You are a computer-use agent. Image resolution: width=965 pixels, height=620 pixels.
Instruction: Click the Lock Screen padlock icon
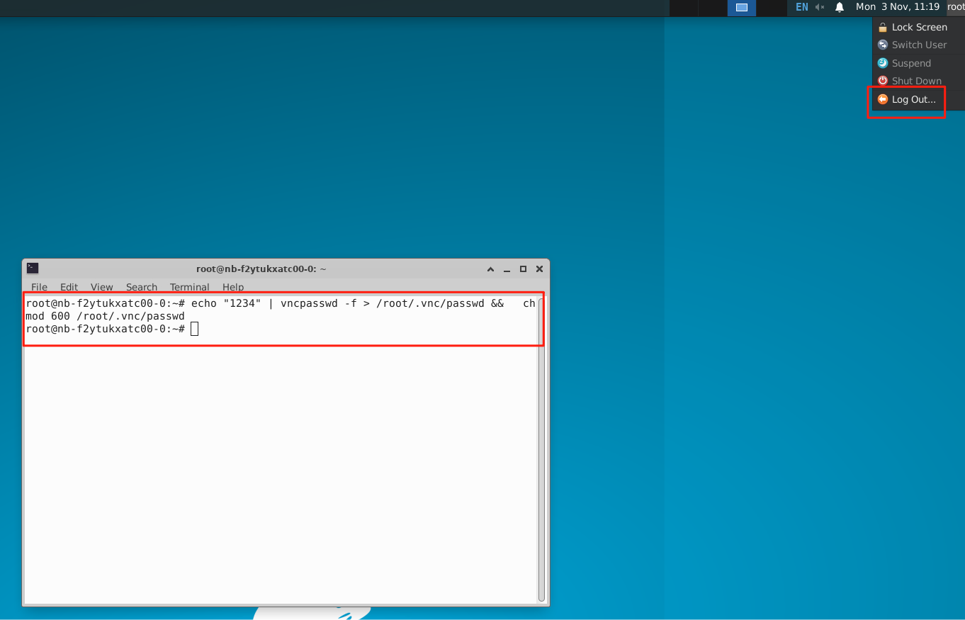click(x=882, y=27)
